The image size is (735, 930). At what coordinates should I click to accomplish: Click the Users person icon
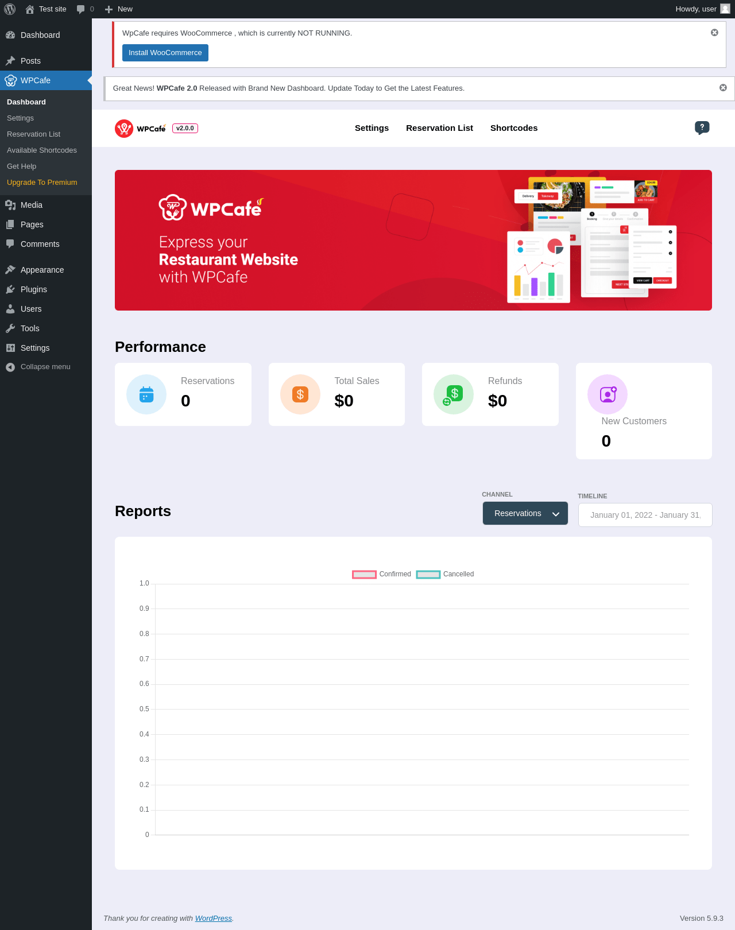coord(10,309)
